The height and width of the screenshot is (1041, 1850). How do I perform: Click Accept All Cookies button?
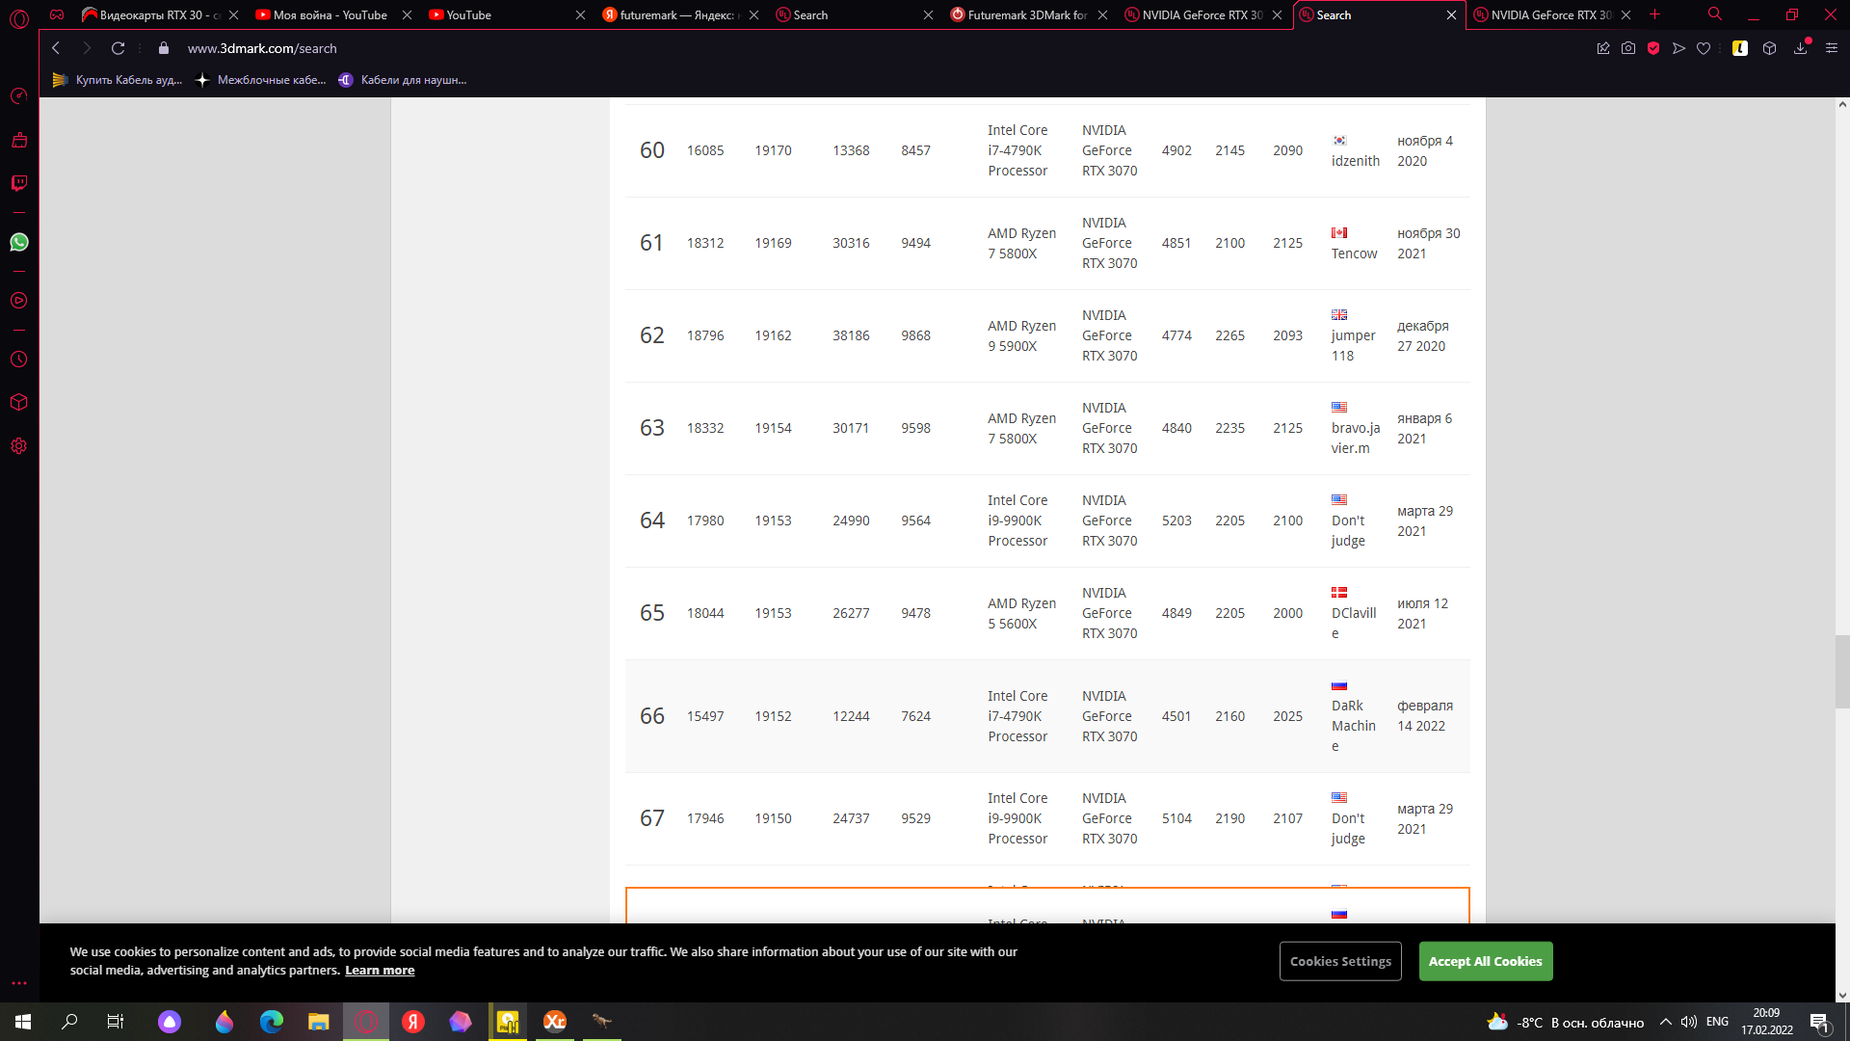tap(1485, 961)
